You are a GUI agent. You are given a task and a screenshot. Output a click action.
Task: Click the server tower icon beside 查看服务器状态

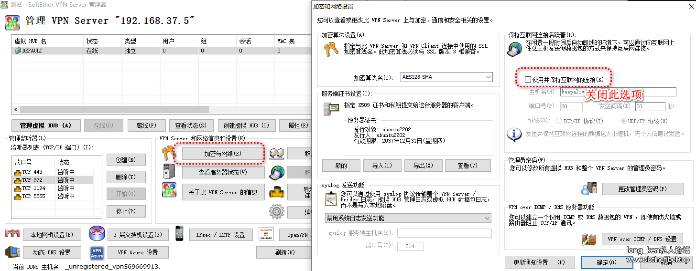[169, 171]
